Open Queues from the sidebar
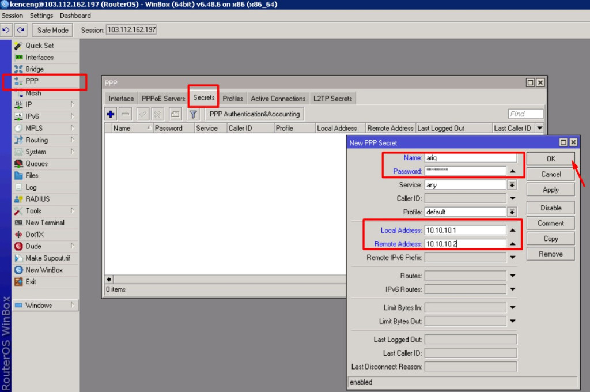Screen dimensions: 590x392 coord(45,163)
